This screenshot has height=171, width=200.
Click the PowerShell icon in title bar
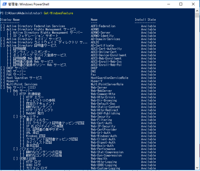[x=4, y=4]
